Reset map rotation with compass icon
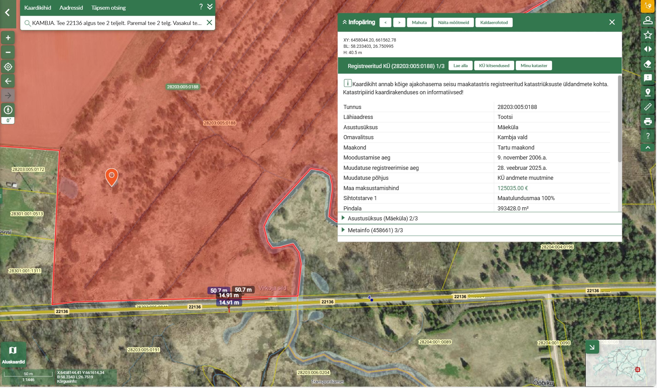The image size is (657, 388). coord(8,110)
